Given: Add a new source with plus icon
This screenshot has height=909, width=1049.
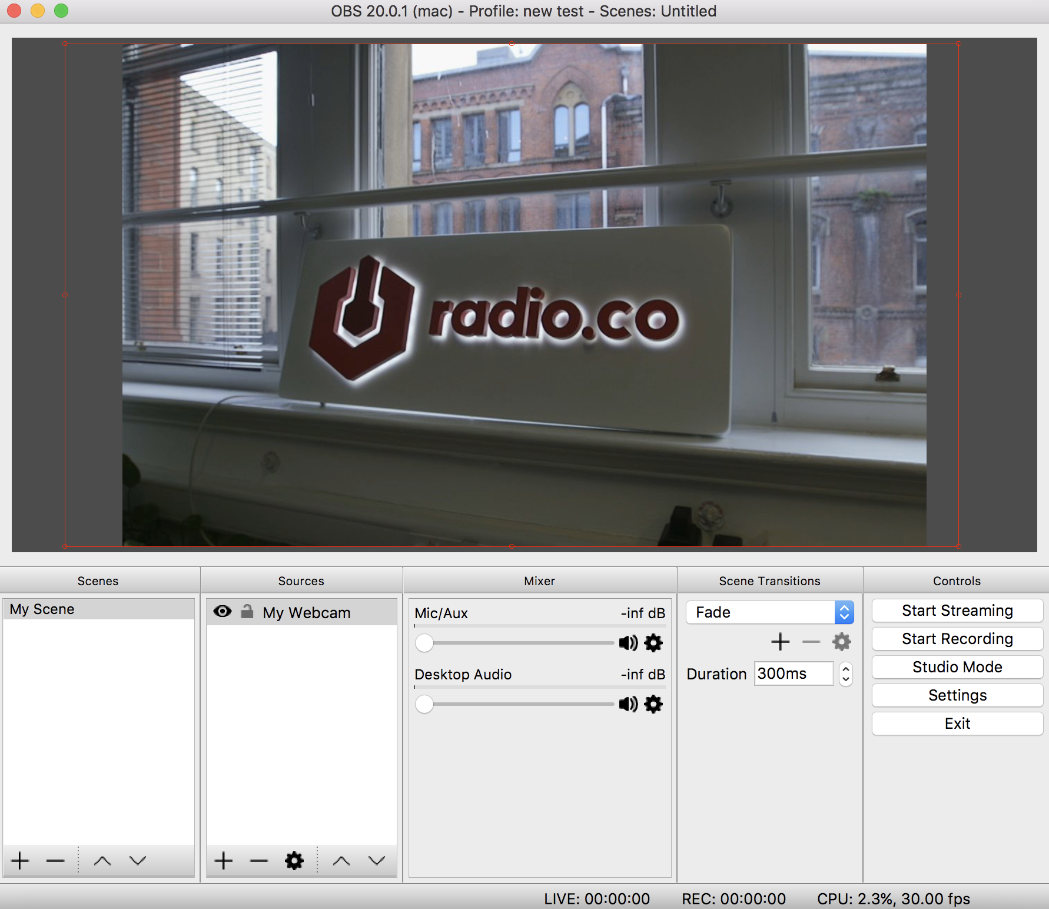Looking at the screenshot, I should (224, 861).
